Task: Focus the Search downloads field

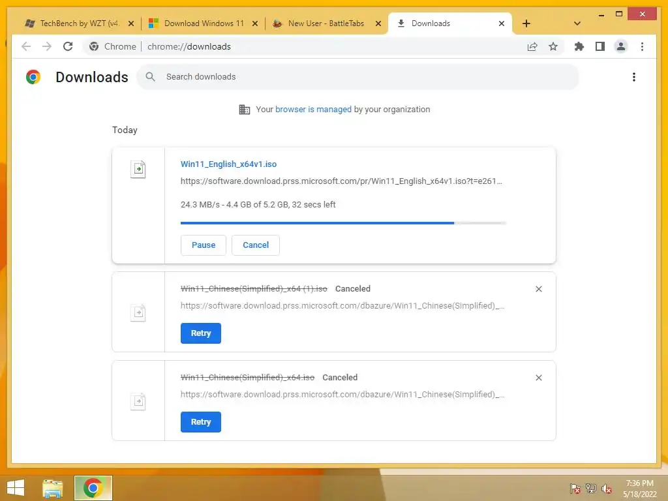Action: click(x=358, y=77)
